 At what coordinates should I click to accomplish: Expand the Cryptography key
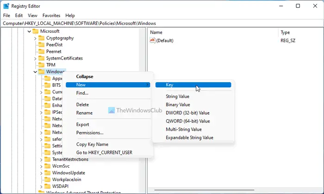35,38
